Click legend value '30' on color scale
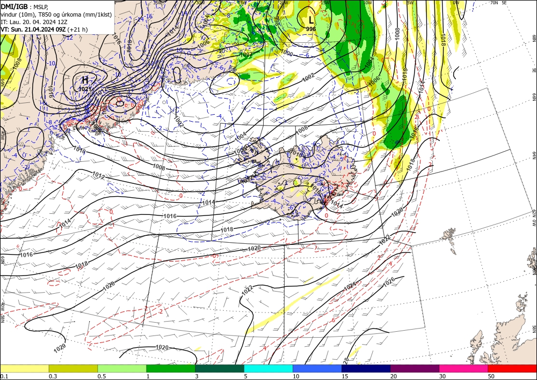The width and height of the screenshot is (537, 380). pos(442,376)
